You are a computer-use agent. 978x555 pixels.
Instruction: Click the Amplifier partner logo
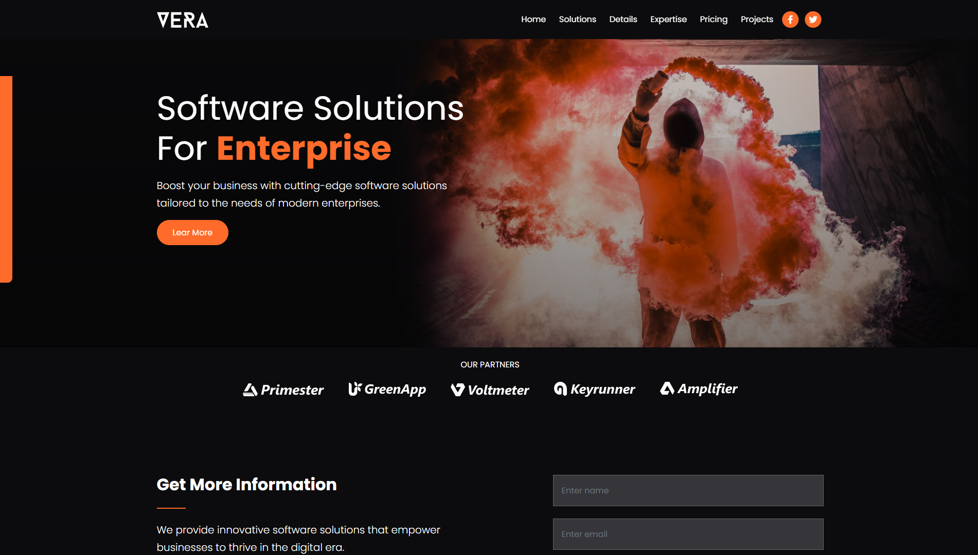pyautogui.click(x=698, y=389)
